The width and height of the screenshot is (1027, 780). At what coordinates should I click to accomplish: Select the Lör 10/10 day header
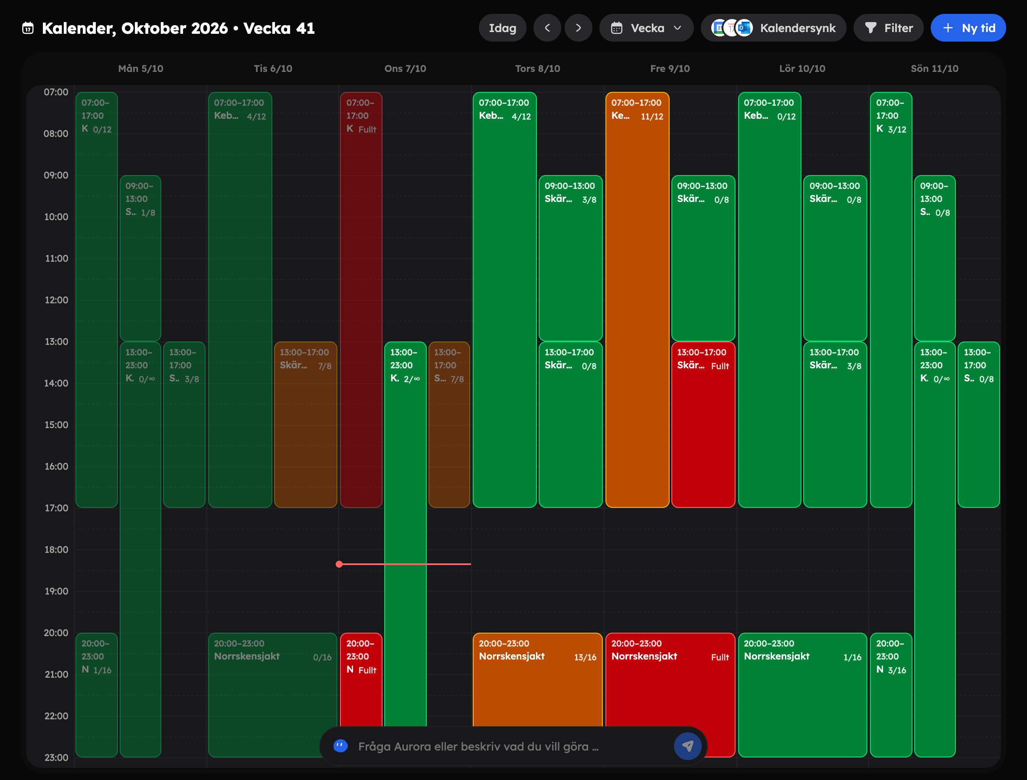pyautogui.click(x=802, y=68)
